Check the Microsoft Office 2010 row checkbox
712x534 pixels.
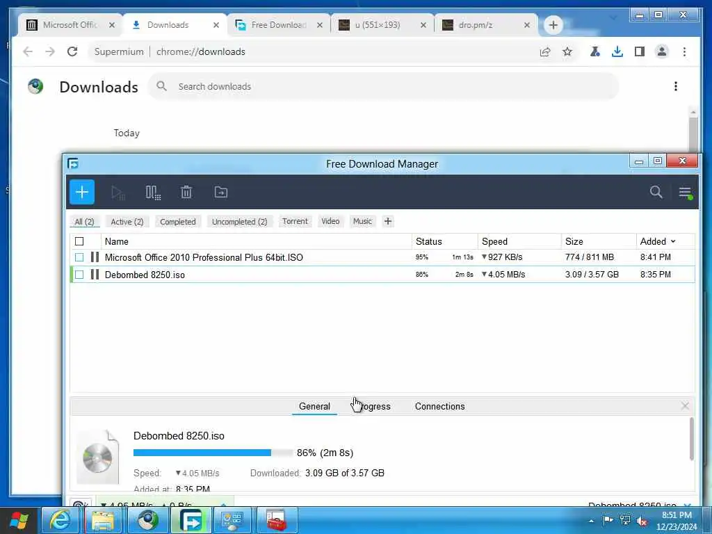click(79, 257)
